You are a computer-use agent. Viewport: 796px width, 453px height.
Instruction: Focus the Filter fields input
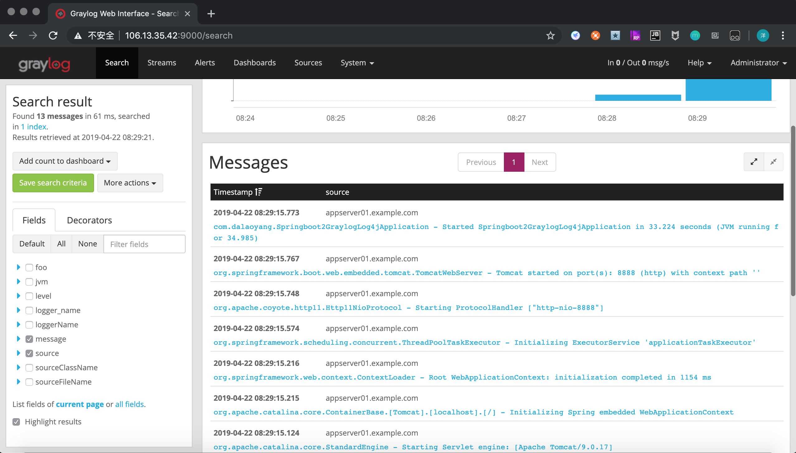click(144, 244)
